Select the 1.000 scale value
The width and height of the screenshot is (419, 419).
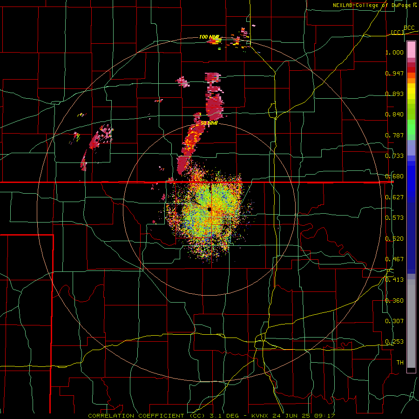(394, 52)
